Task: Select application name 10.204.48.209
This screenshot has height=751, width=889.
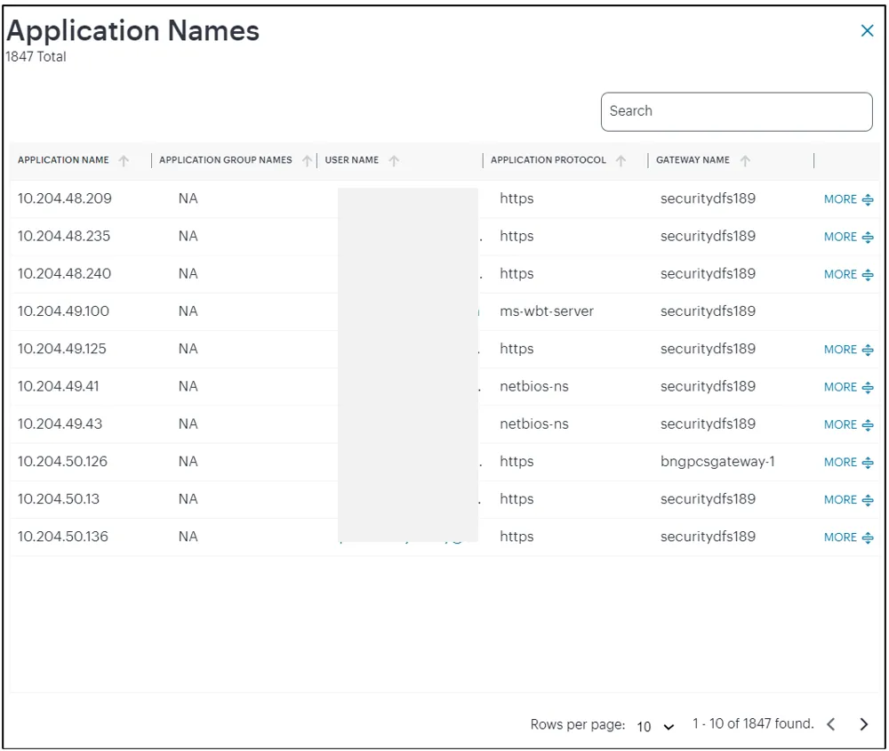Action: (65, 198)
